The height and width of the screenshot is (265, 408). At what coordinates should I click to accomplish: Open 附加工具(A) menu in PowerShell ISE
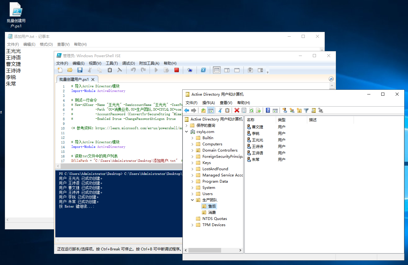point(149,63)
